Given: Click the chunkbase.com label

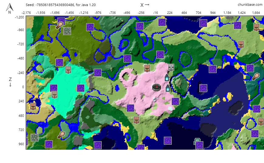Looking at the screenshot, I should (250, 5).
